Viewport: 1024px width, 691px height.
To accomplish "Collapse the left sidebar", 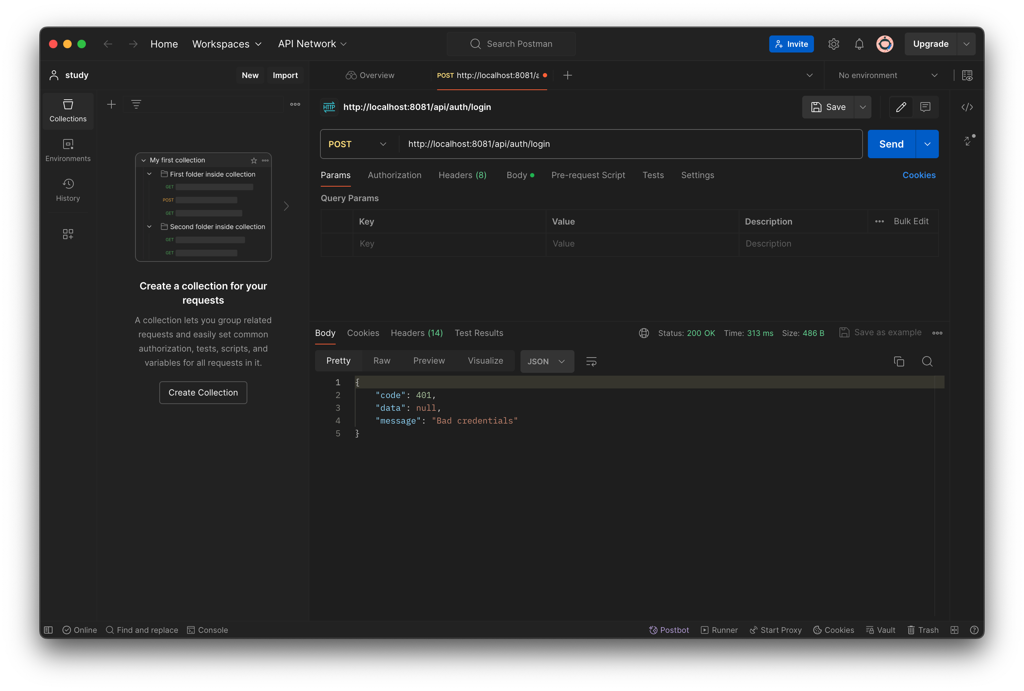I will [x=49, y=630].
